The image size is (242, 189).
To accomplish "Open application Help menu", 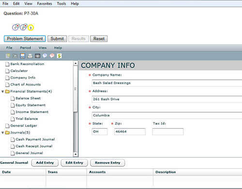I will [x=58, y=48].
